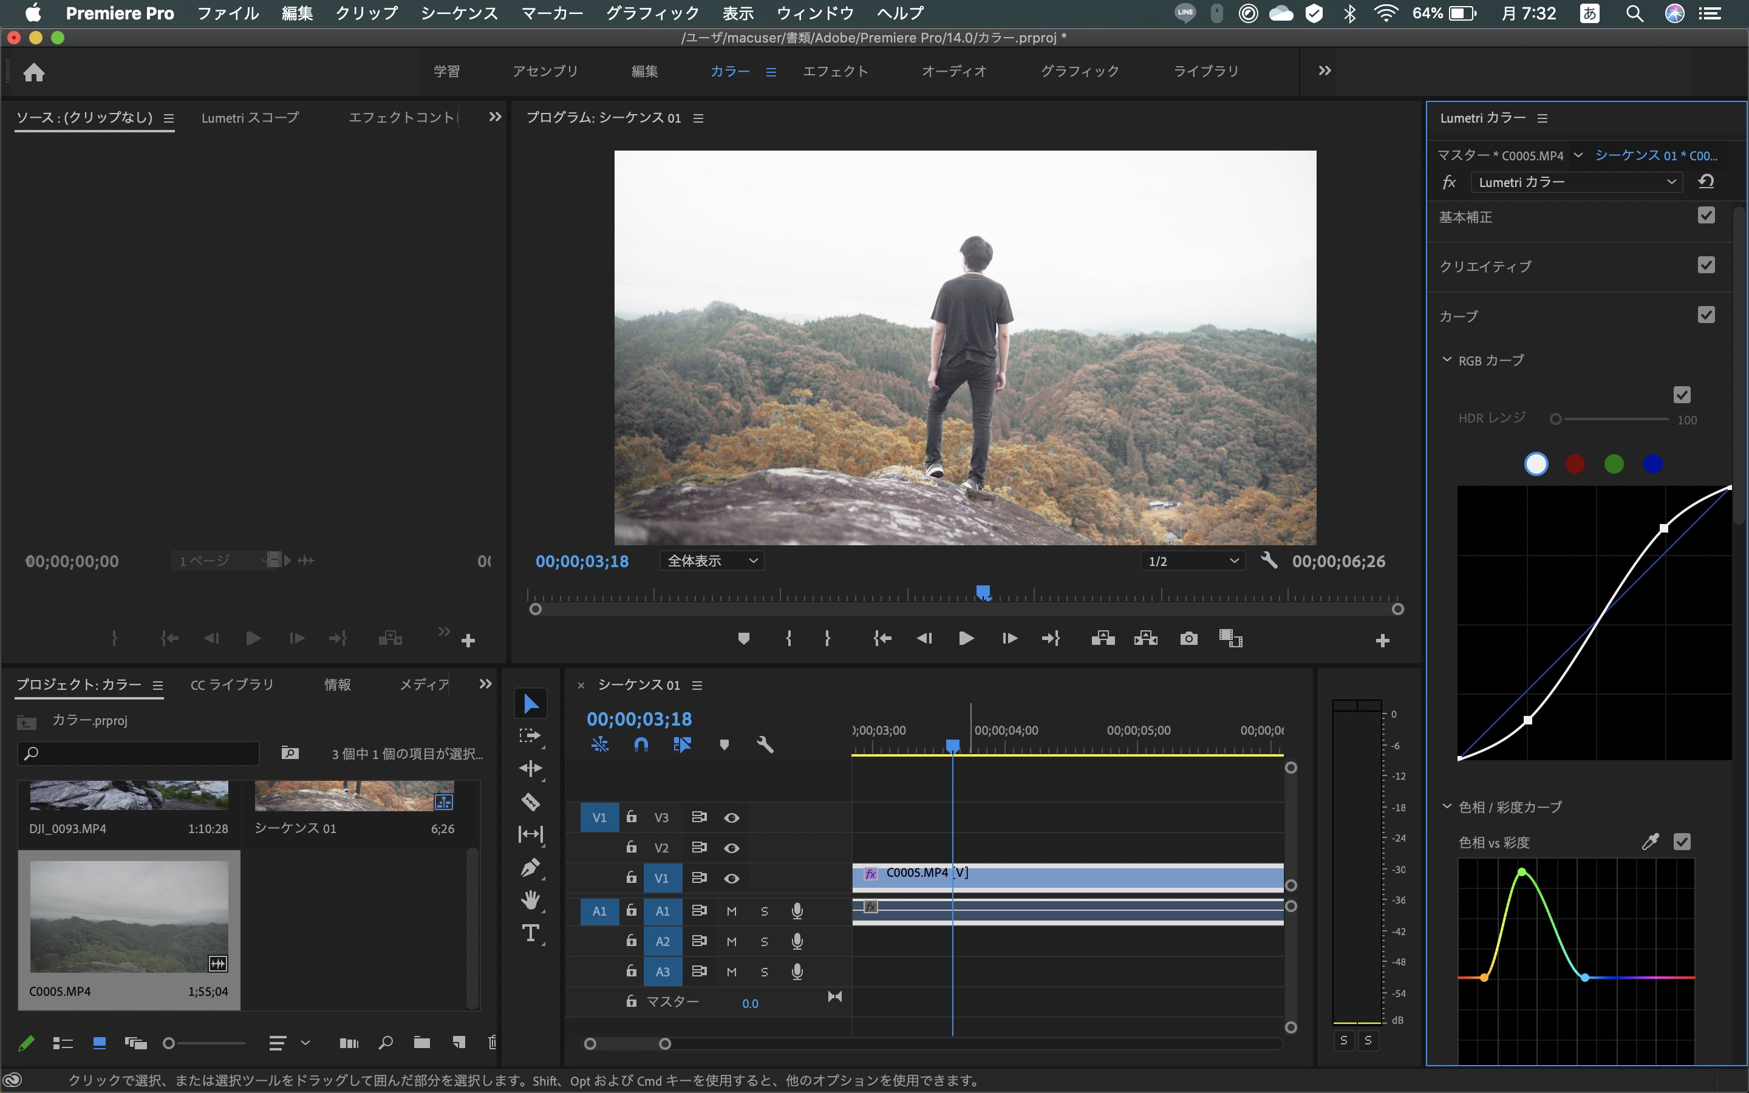Click the Export Frame camera icon

(1188, 638)
